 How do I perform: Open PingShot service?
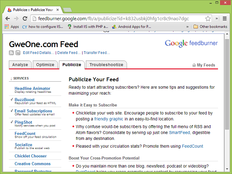click(x=23, y=122)
